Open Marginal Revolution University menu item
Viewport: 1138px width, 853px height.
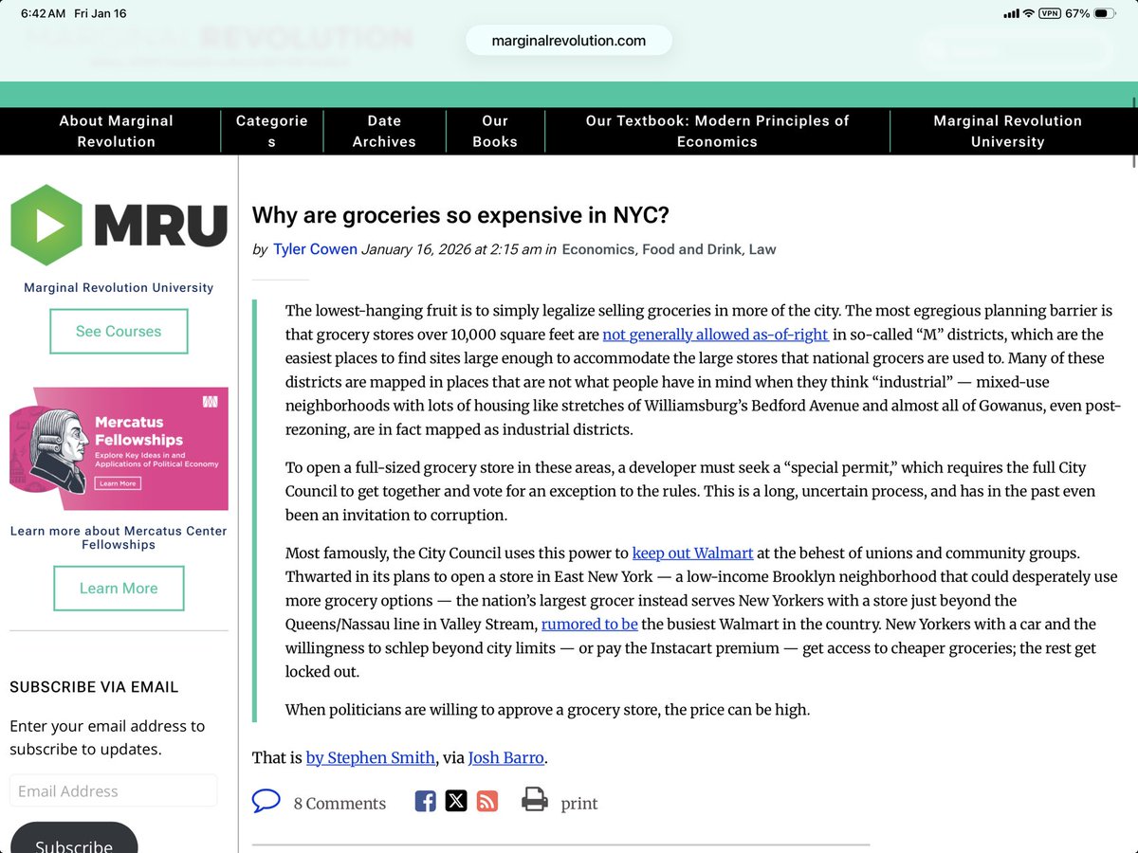[1007, 131]
